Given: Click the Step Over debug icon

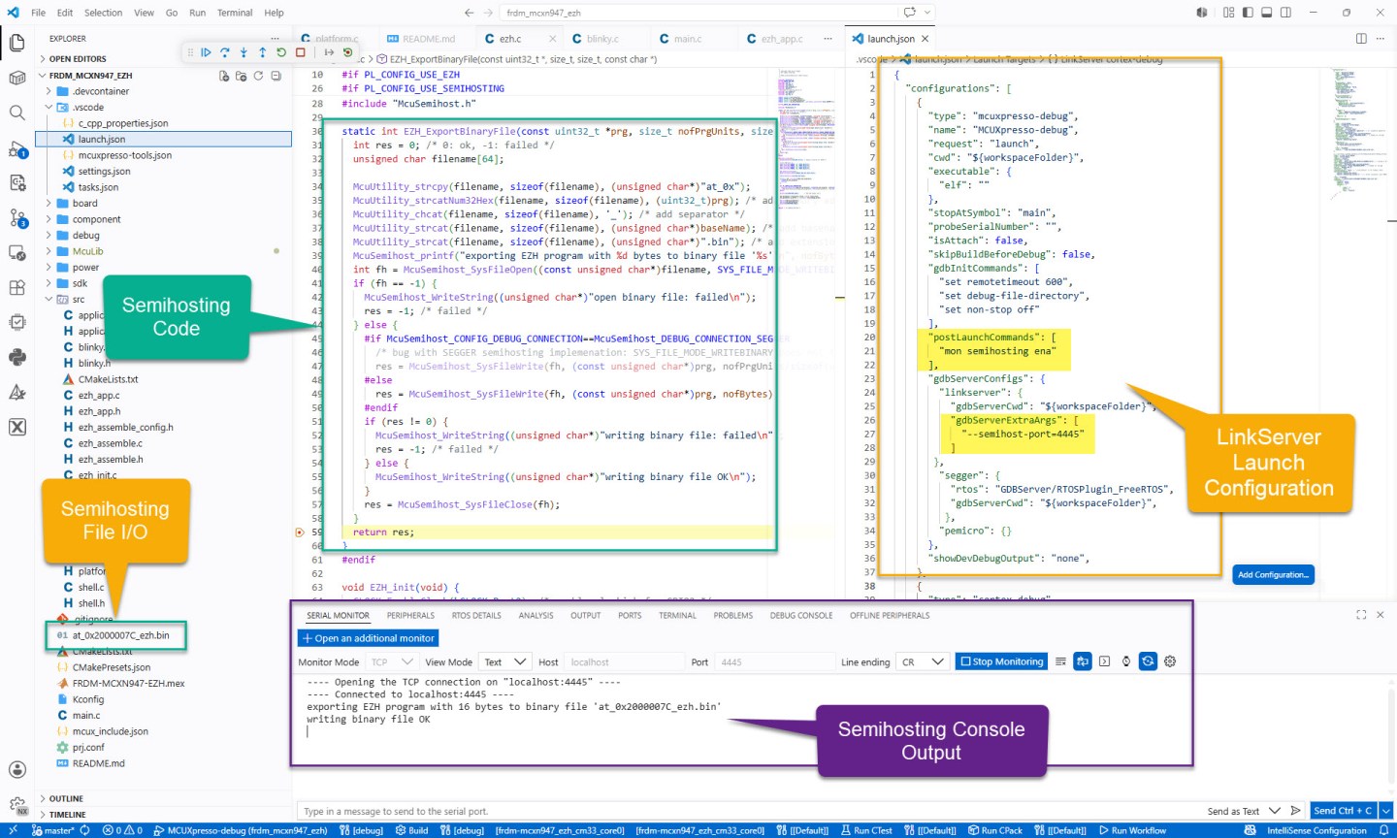Looking at the screenshot, I should 225,52.
